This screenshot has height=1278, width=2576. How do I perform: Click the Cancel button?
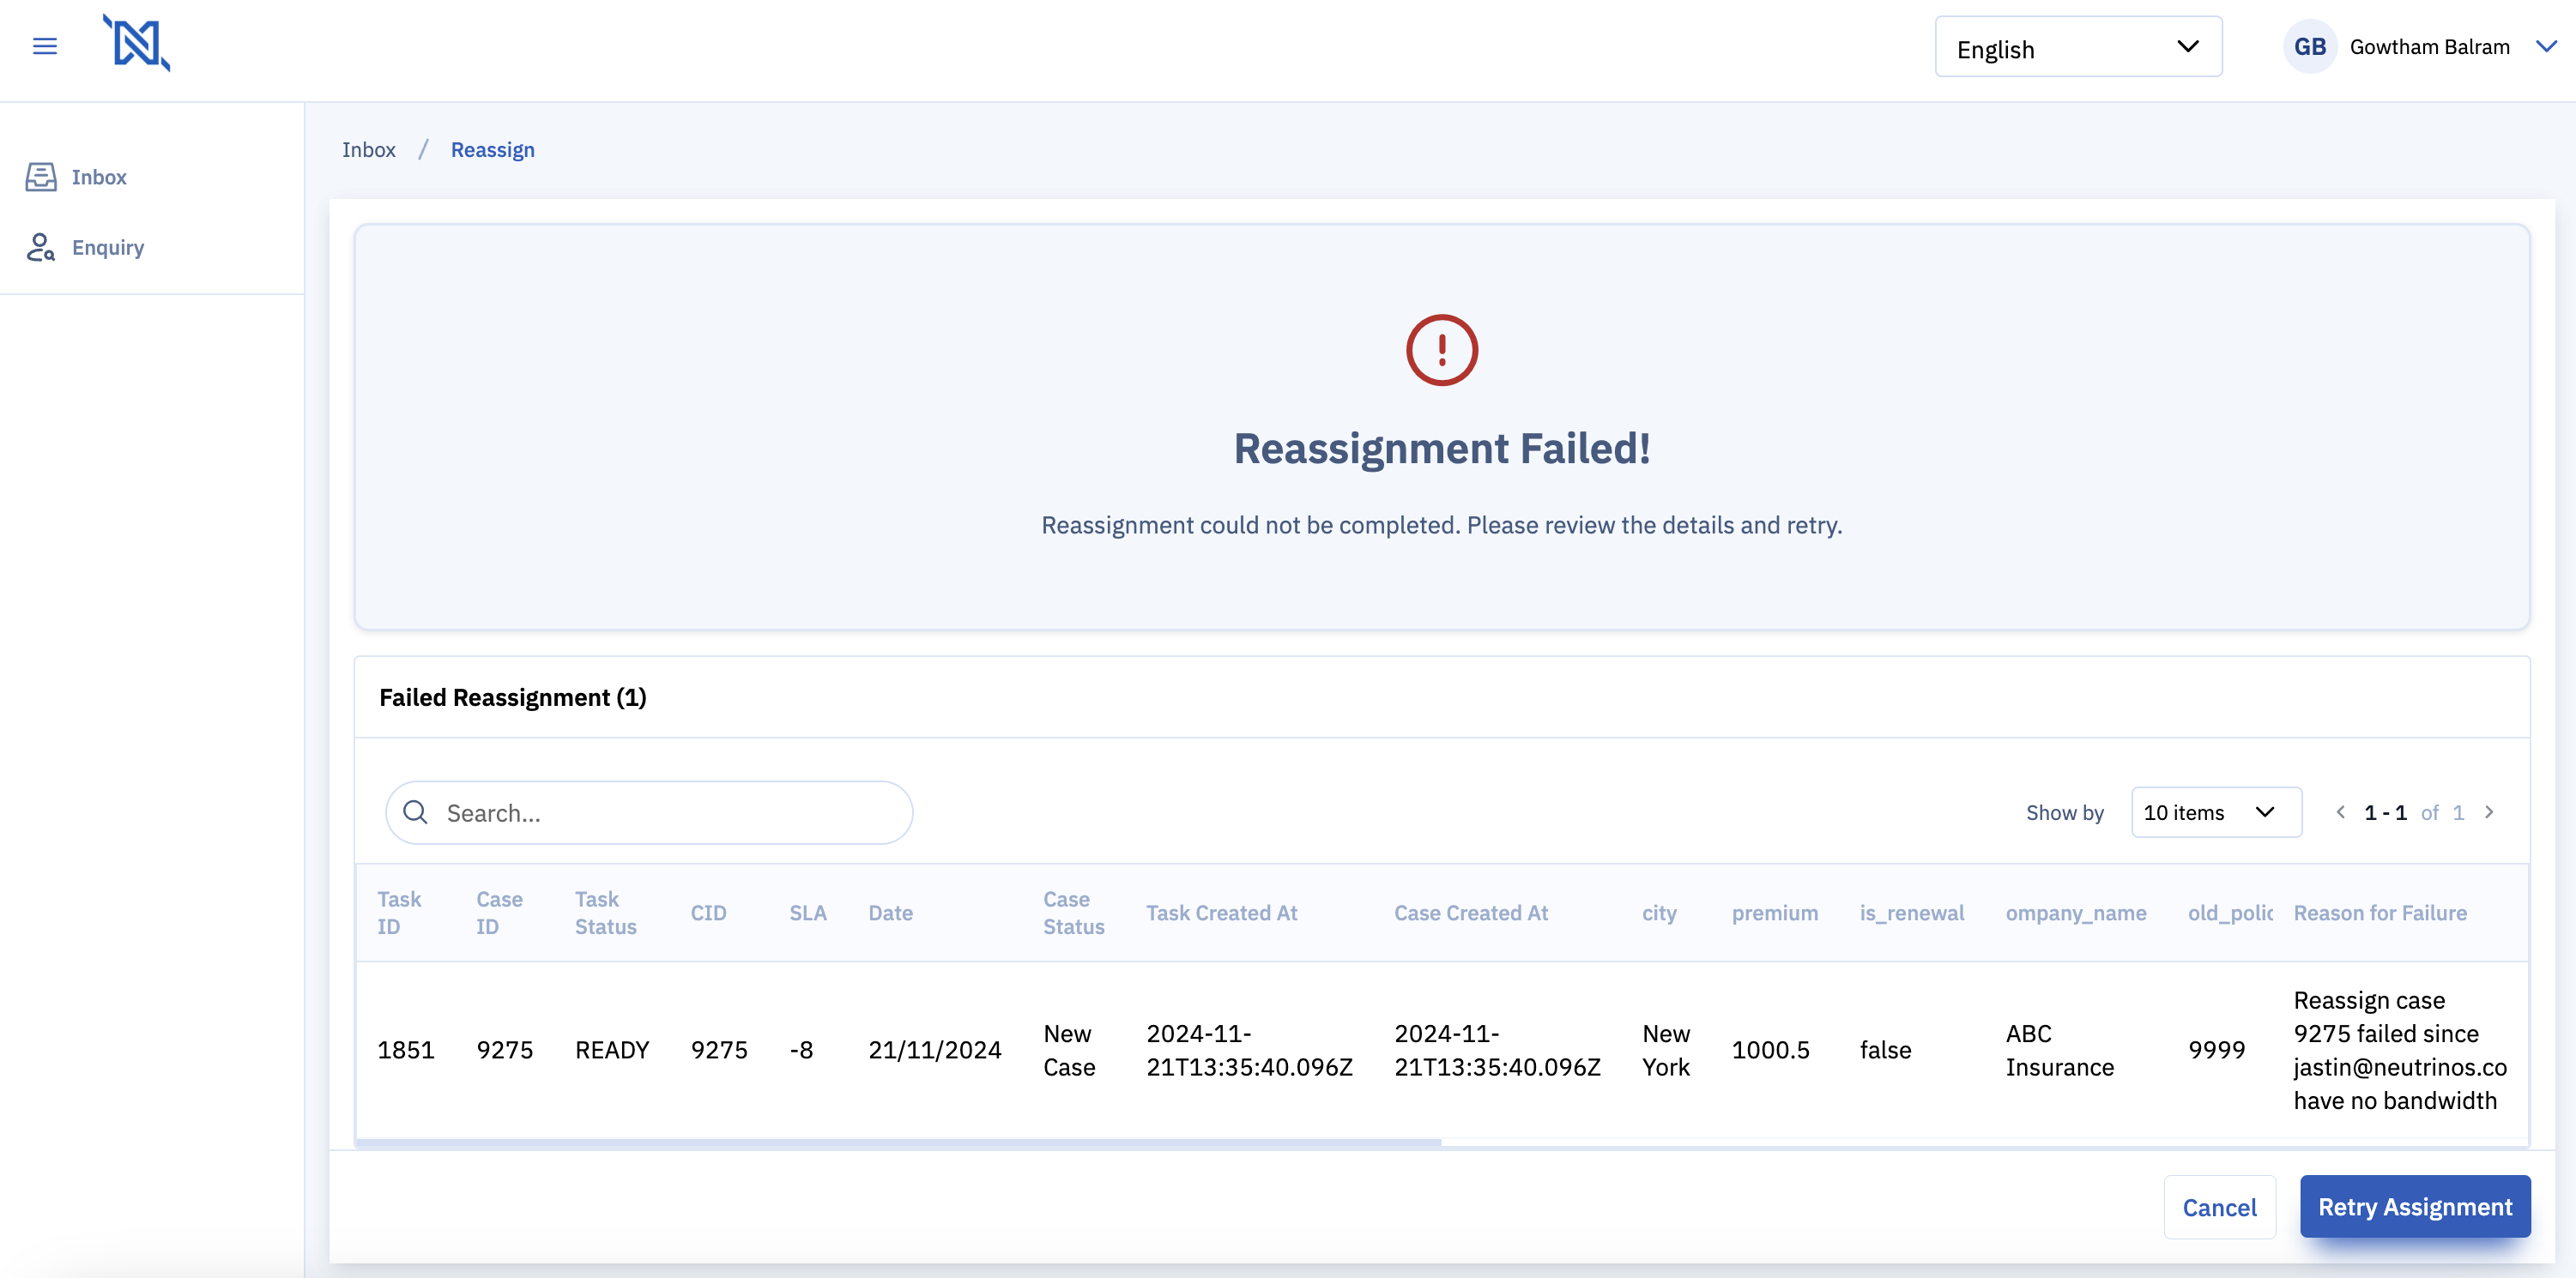pyautogui.click(x=2219, y=1207)
